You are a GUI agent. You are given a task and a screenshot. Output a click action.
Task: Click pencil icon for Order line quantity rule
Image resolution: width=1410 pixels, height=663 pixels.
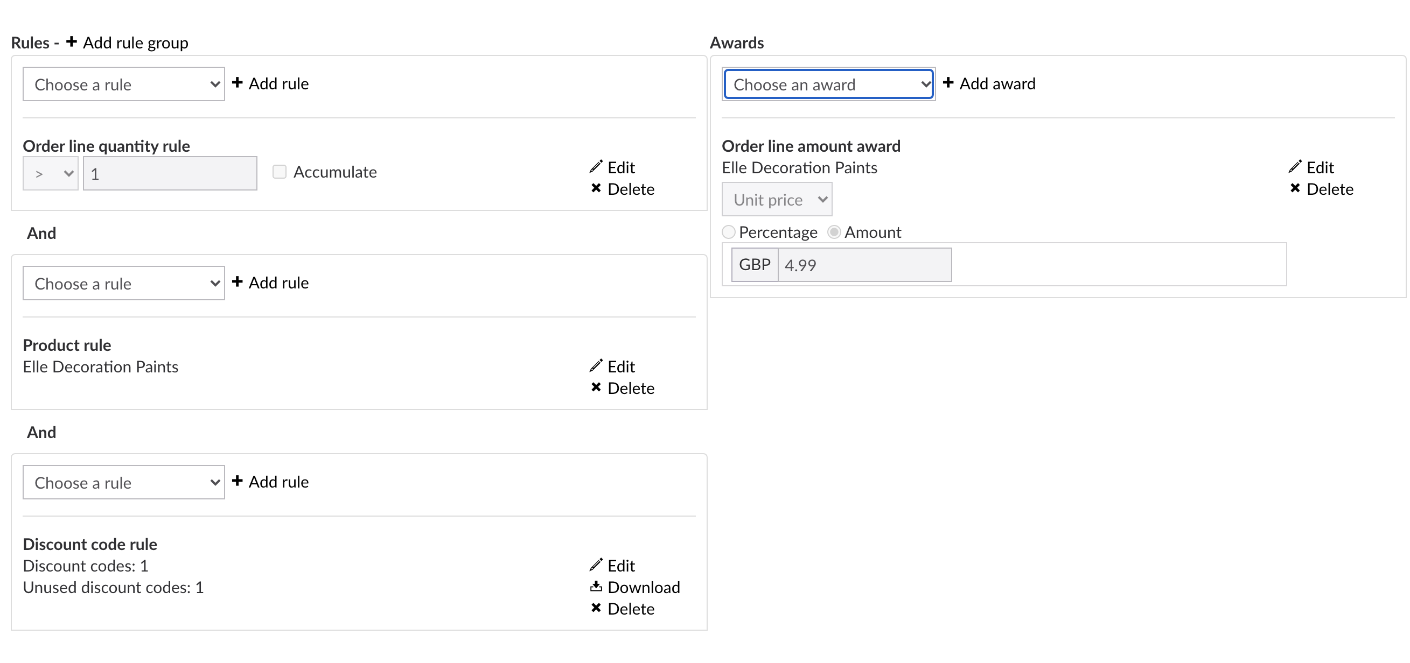click(x=596, y=166)
